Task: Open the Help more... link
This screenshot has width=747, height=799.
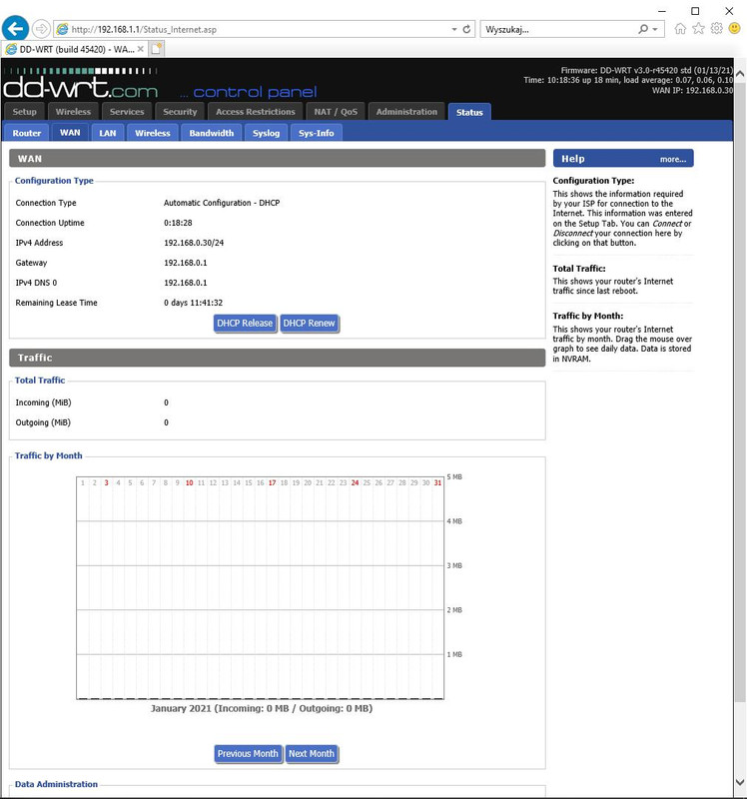Action: [673, 159]
